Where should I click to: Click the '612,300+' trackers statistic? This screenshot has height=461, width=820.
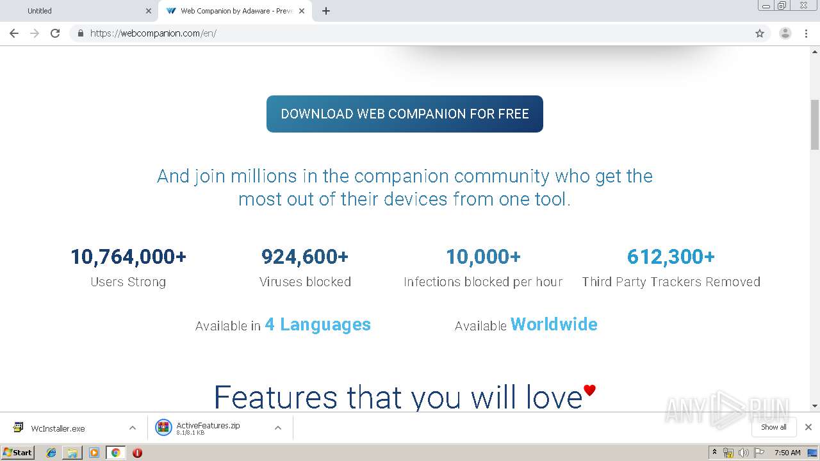click(x=671, y=257)
